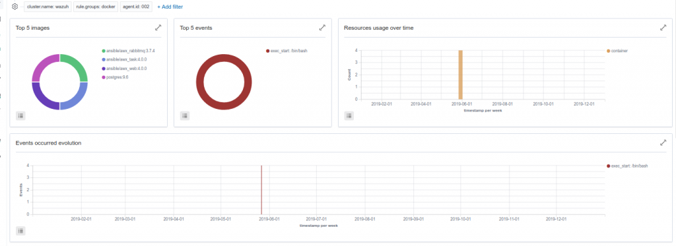Click the postgres:9.6 legend label
Viewport: 676px width, 246px height.
[x=118, y=78]
